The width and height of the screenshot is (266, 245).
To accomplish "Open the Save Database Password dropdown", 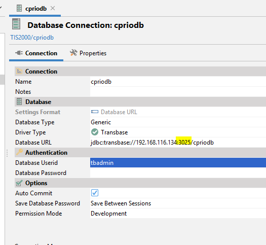I will (x=178, y=203).
